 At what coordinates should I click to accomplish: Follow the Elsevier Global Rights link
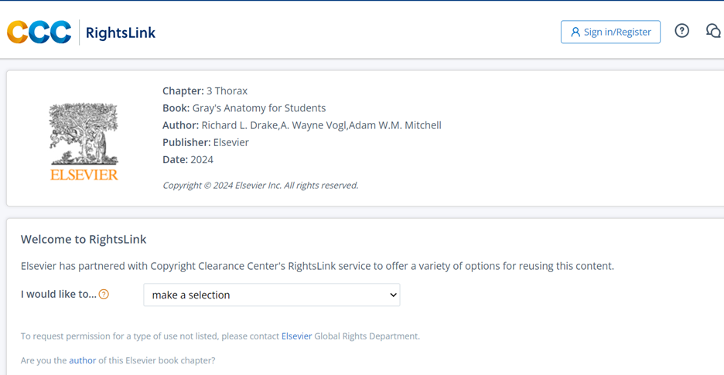[x=296, y=336]
